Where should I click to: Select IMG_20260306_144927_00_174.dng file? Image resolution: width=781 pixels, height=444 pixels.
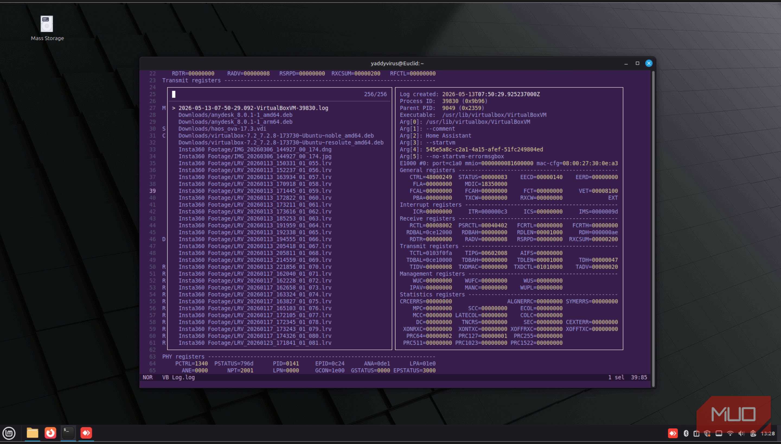pyautogui.click(x=255, y=149)
